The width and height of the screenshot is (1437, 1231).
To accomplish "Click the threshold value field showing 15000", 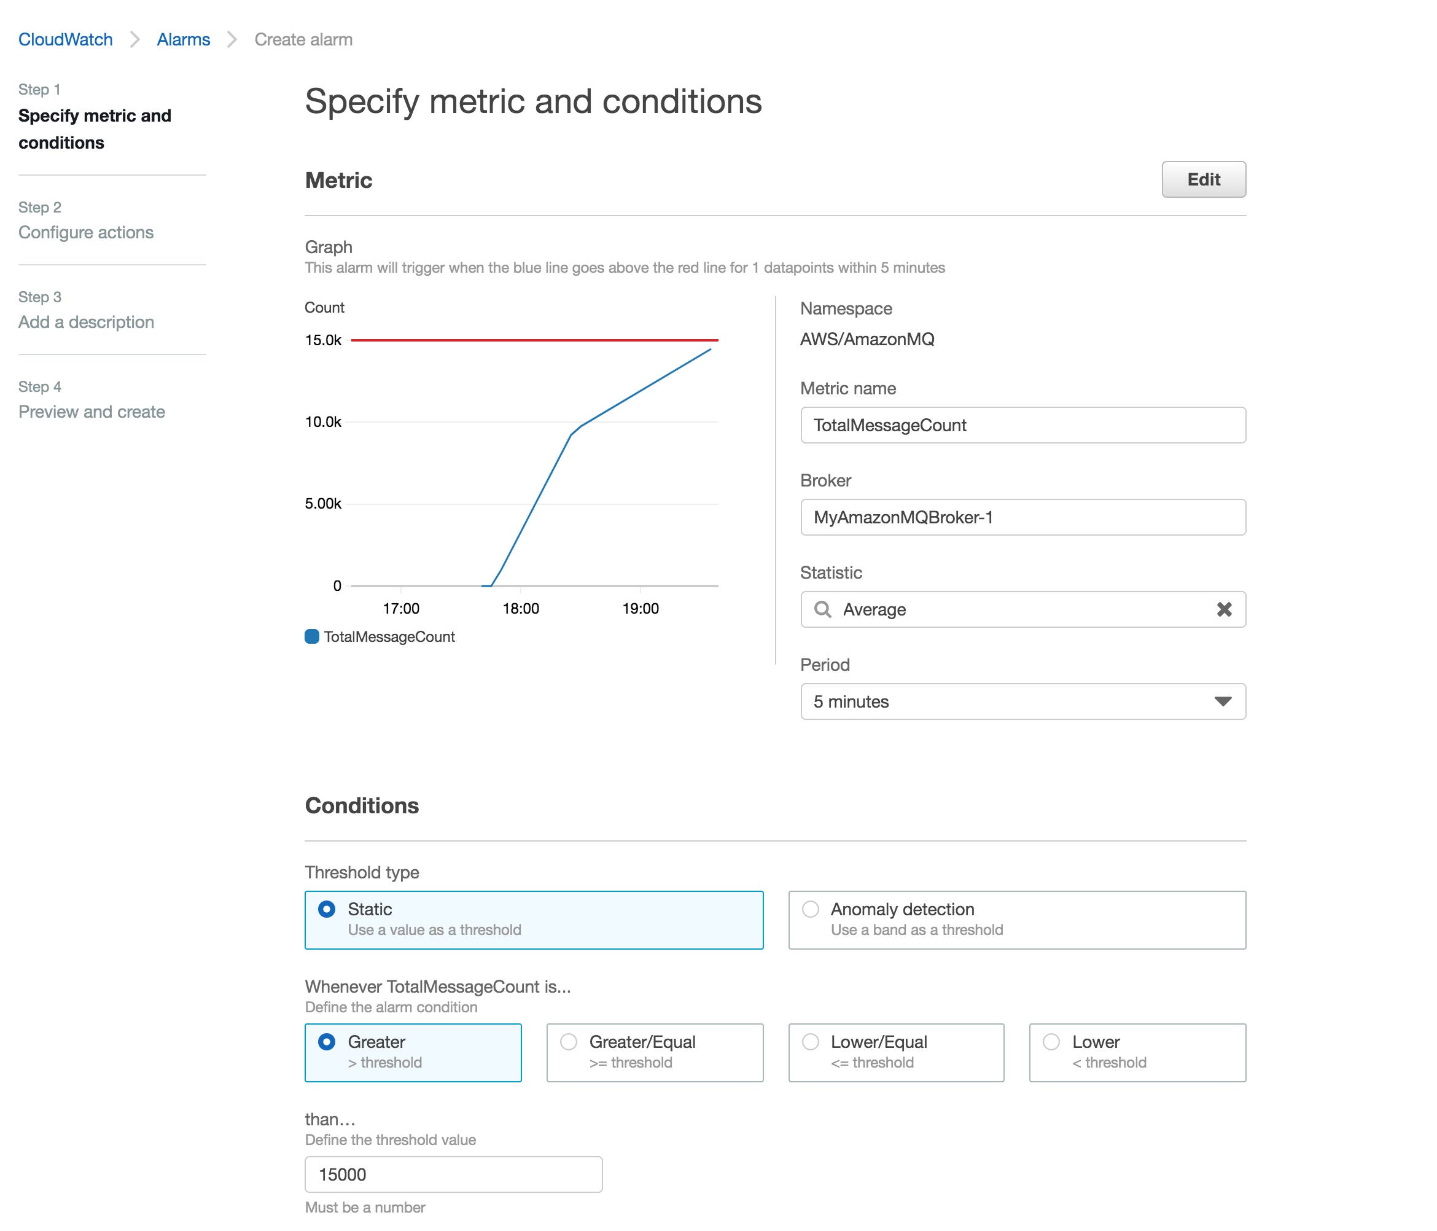I will (x=454, y=1174).
